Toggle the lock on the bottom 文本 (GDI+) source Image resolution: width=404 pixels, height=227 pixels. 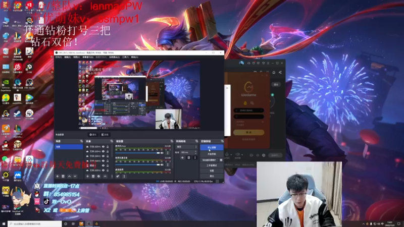click(108, 170)
